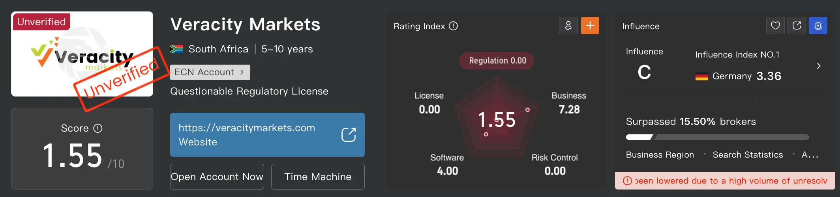Click the Germany flag icon

(x=701, y=76)
